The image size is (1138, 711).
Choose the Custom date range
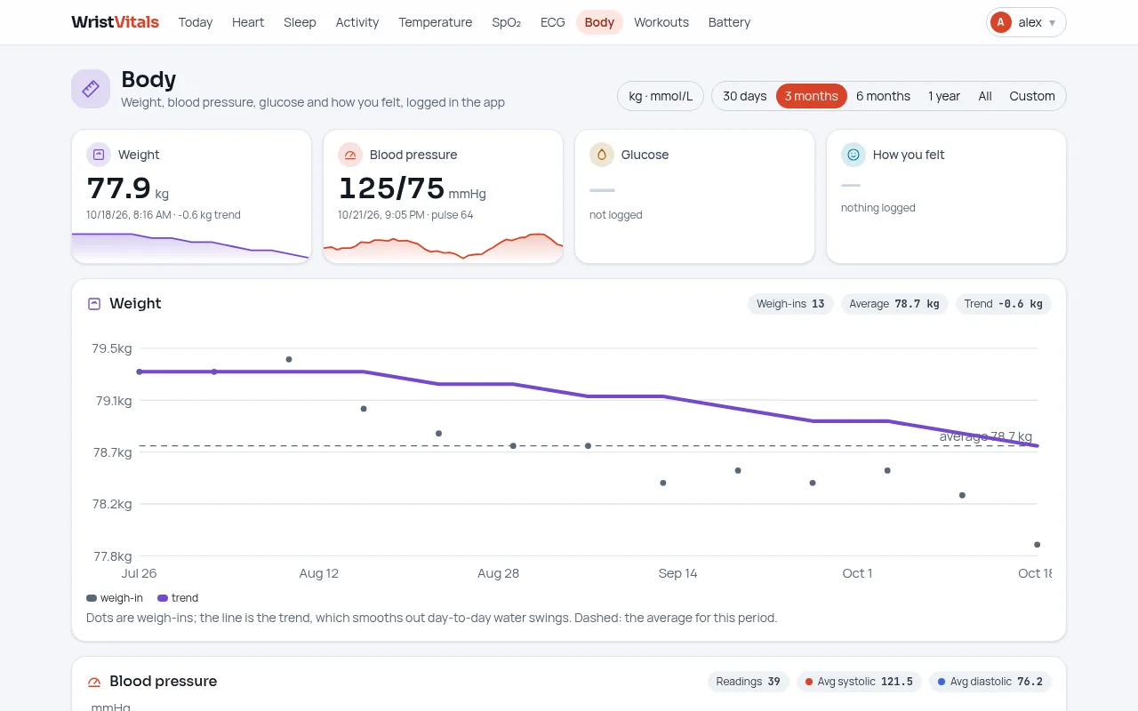tap(1032, 96)
